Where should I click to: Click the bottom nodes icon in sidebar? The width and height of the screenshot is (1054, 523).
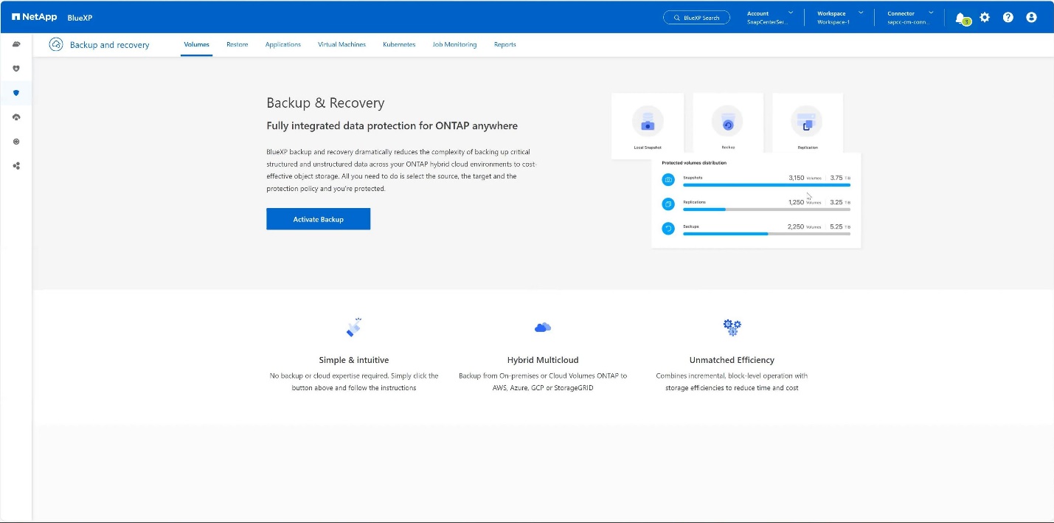16,166
